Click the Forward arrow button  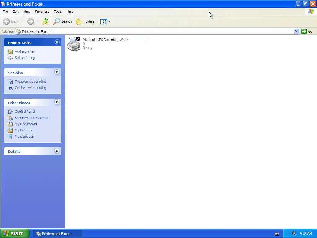(31, 21)
